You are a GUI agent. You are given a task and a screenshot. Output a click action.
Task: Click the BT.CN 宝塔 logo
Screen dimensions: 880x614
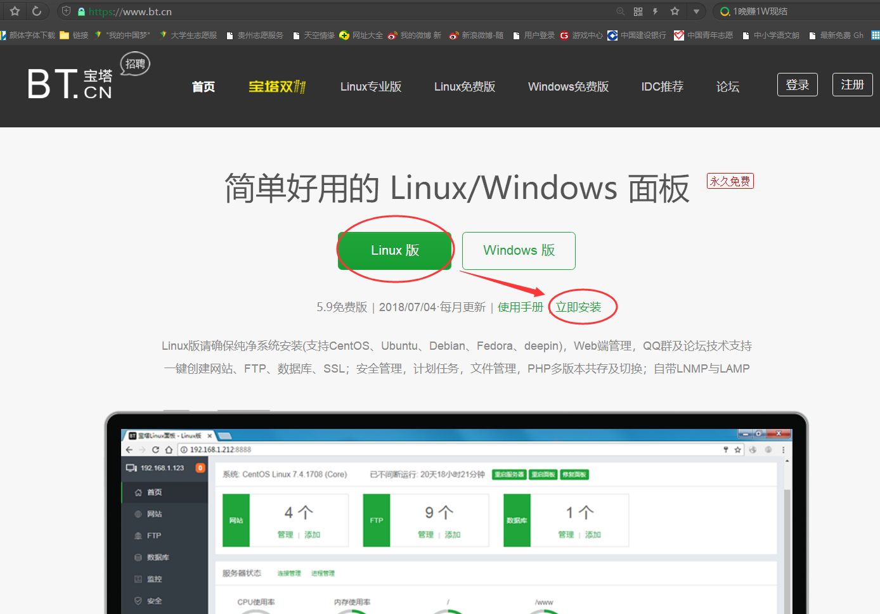coord(70,84)
